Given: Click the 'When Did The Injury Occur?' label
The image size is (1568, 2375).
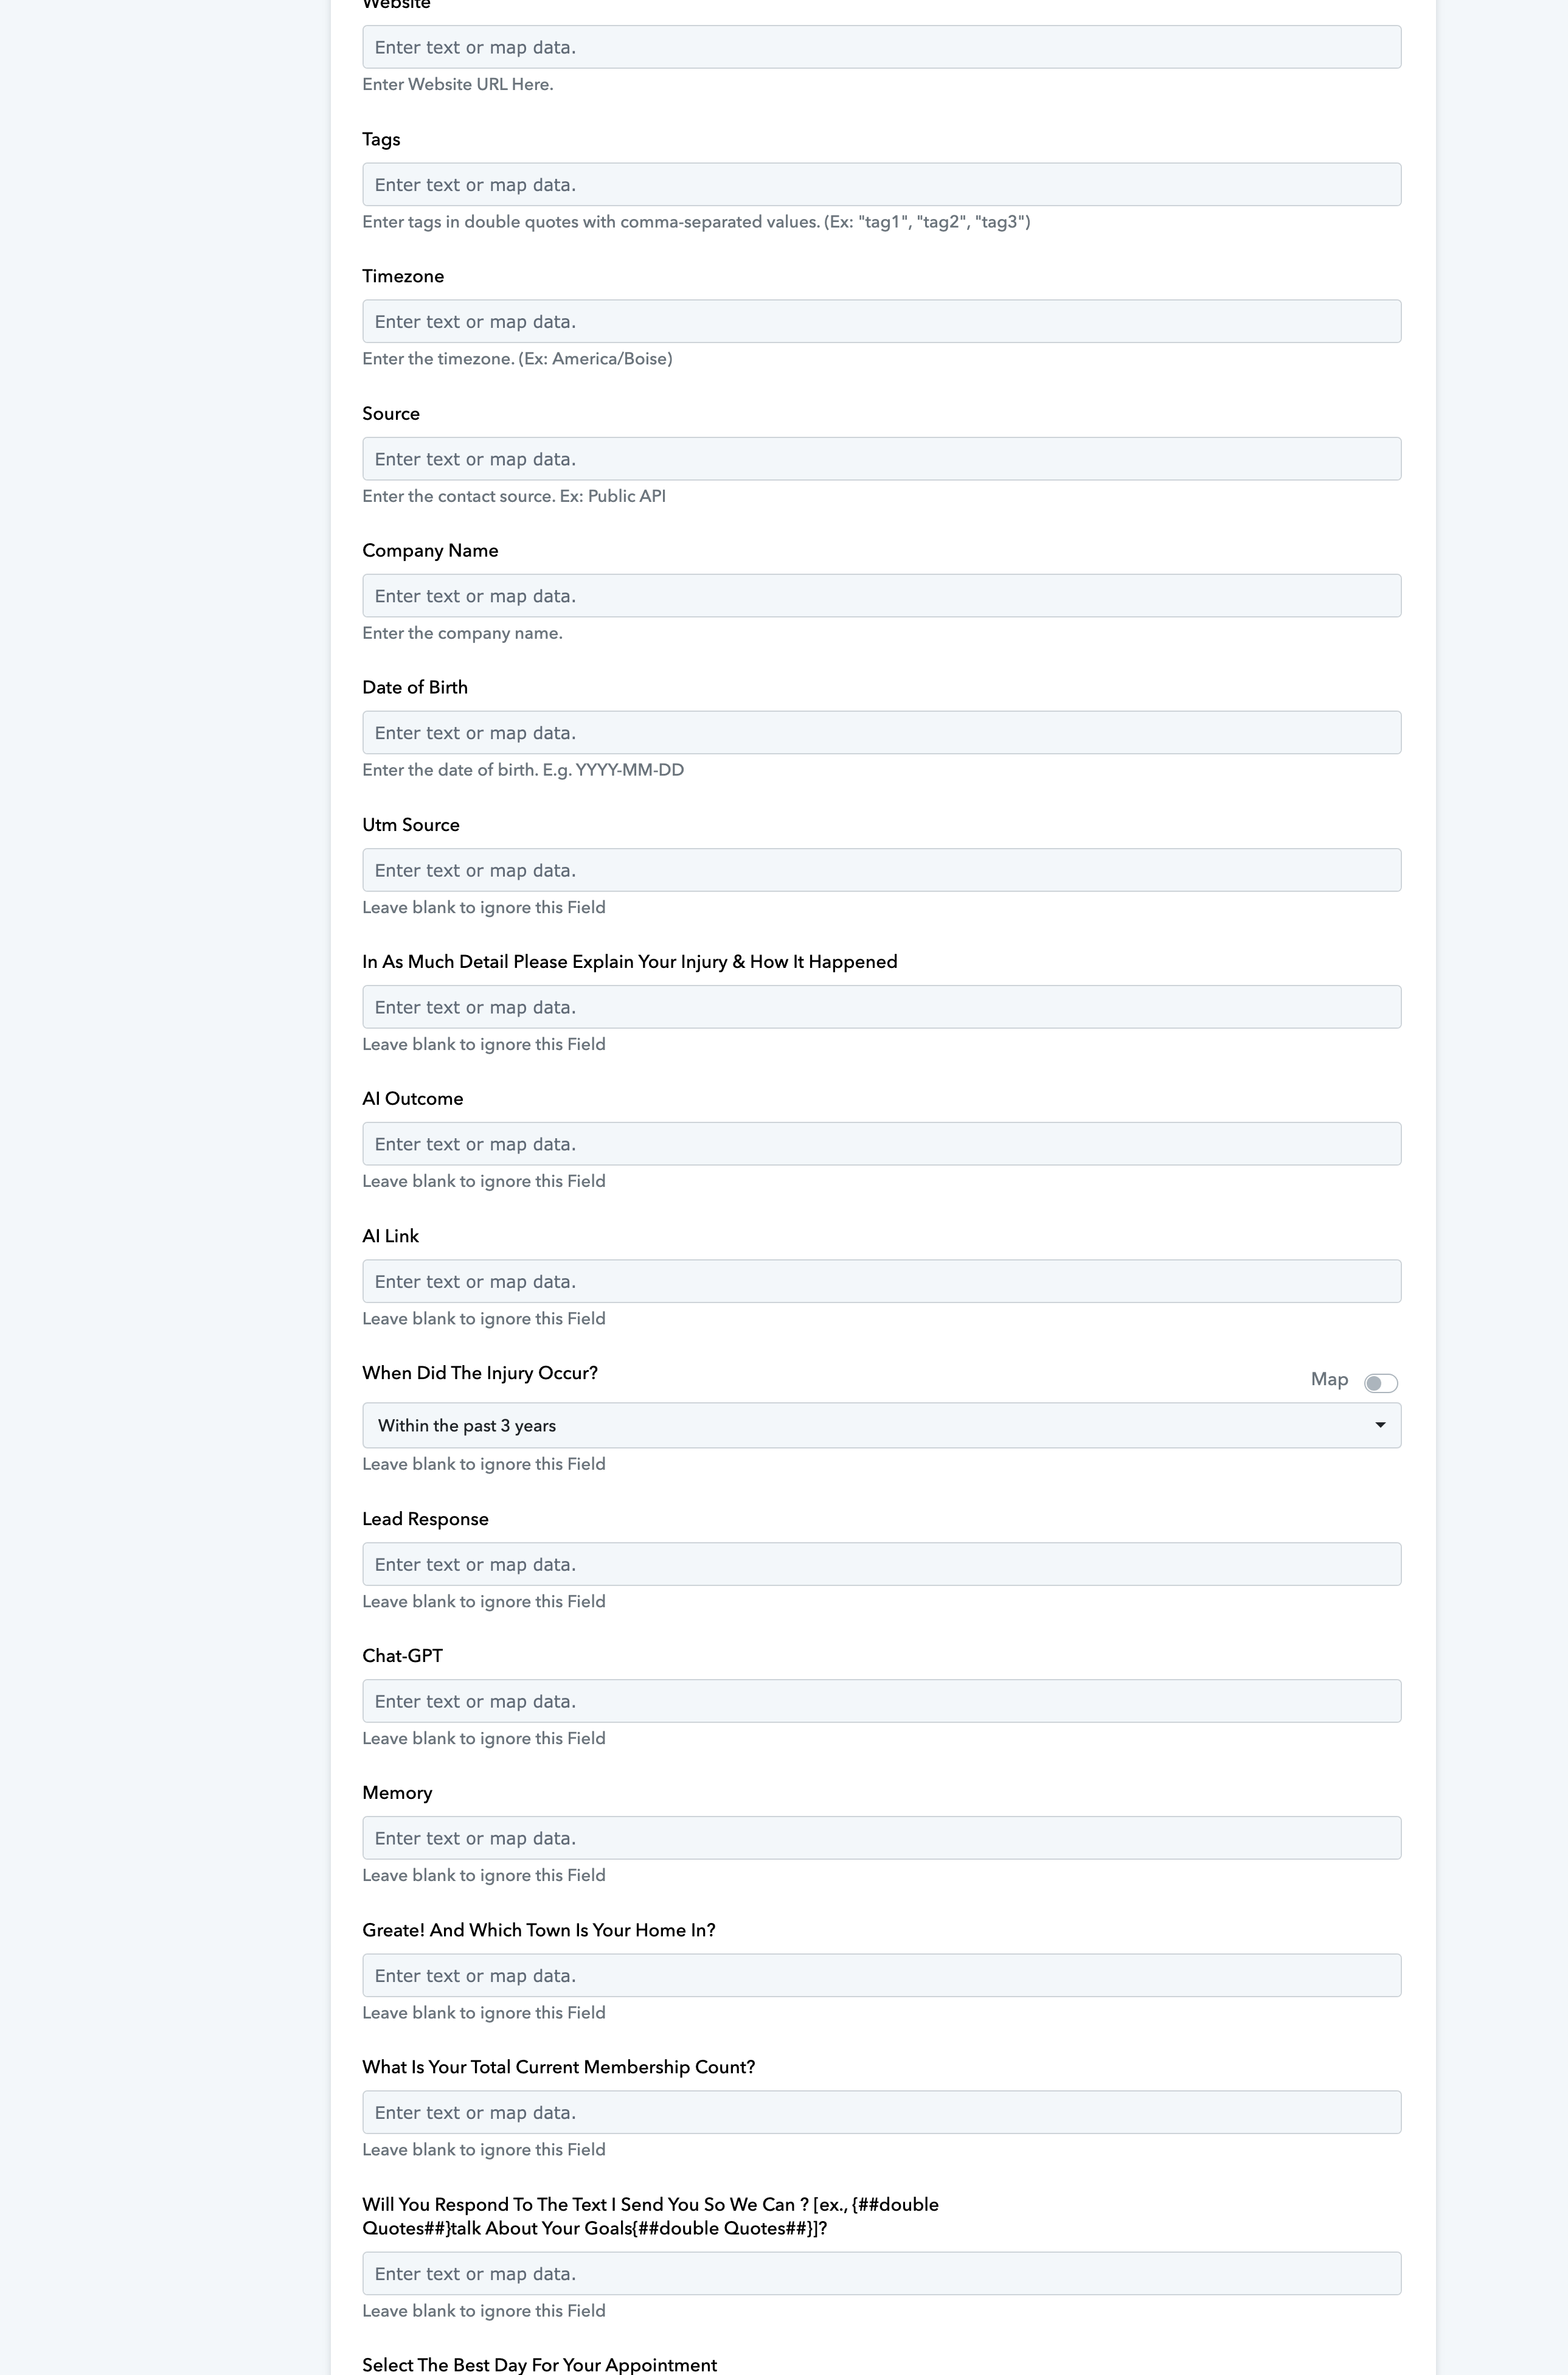Looking at the screenshot, I should (480, 1373).
